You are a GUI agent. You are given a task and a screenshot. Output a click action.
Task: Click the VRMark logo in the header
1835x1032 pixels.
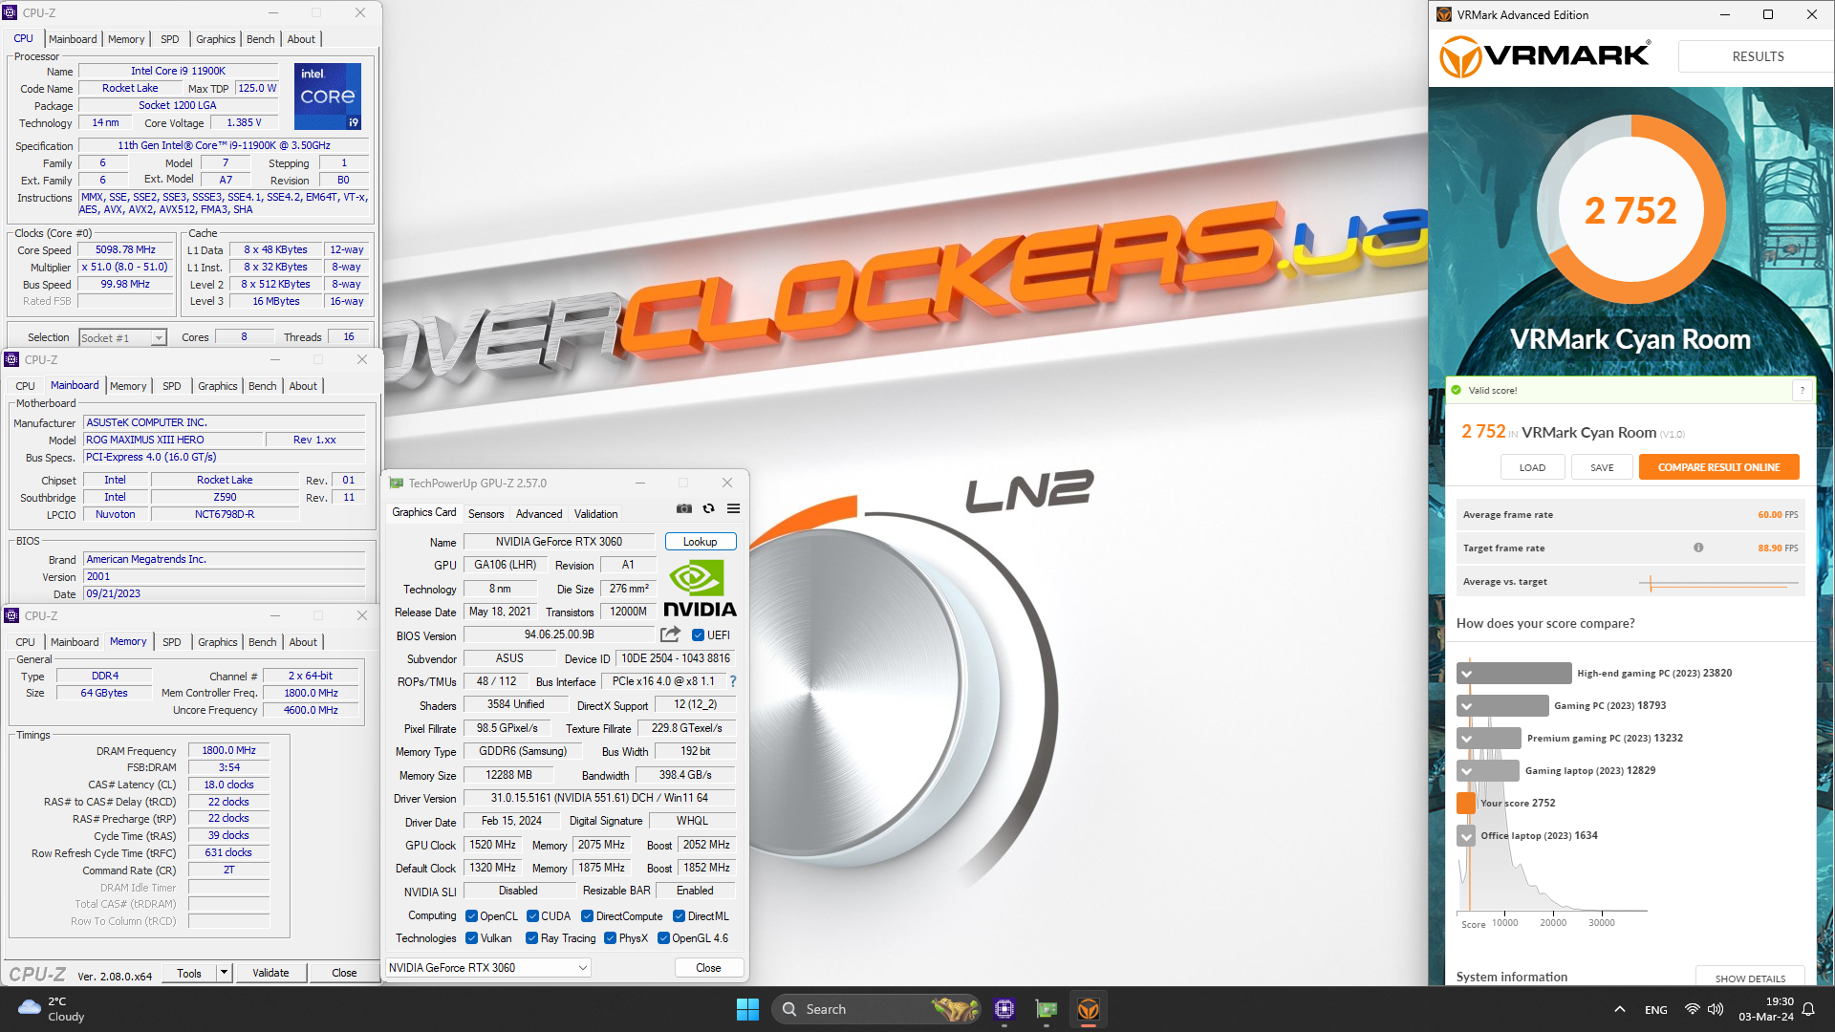(1544, 56)
